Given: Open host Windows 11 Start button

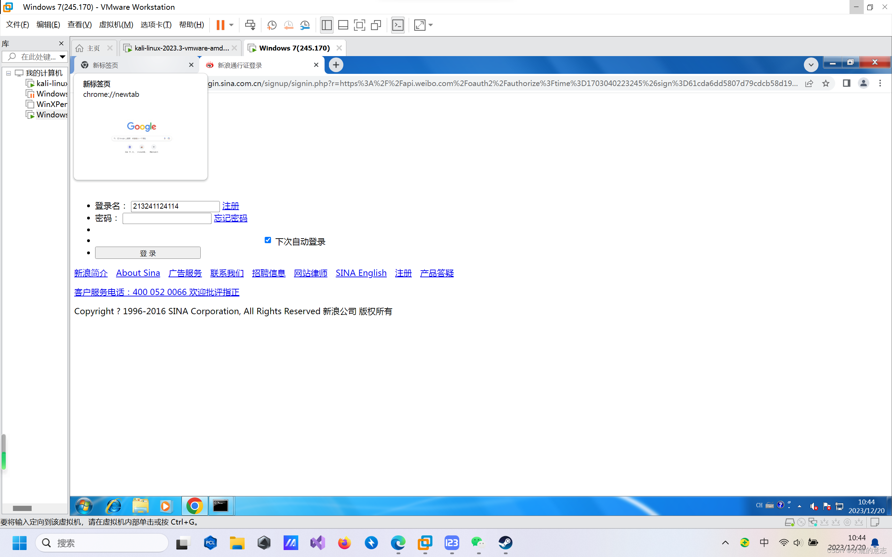Looking at the screenshot, I should (x=19, y=543).
